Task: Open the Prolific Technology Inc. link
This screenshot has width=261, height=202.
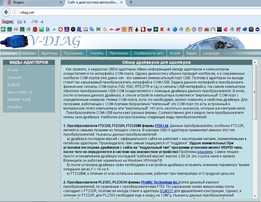Action: (x=160, y=182)
